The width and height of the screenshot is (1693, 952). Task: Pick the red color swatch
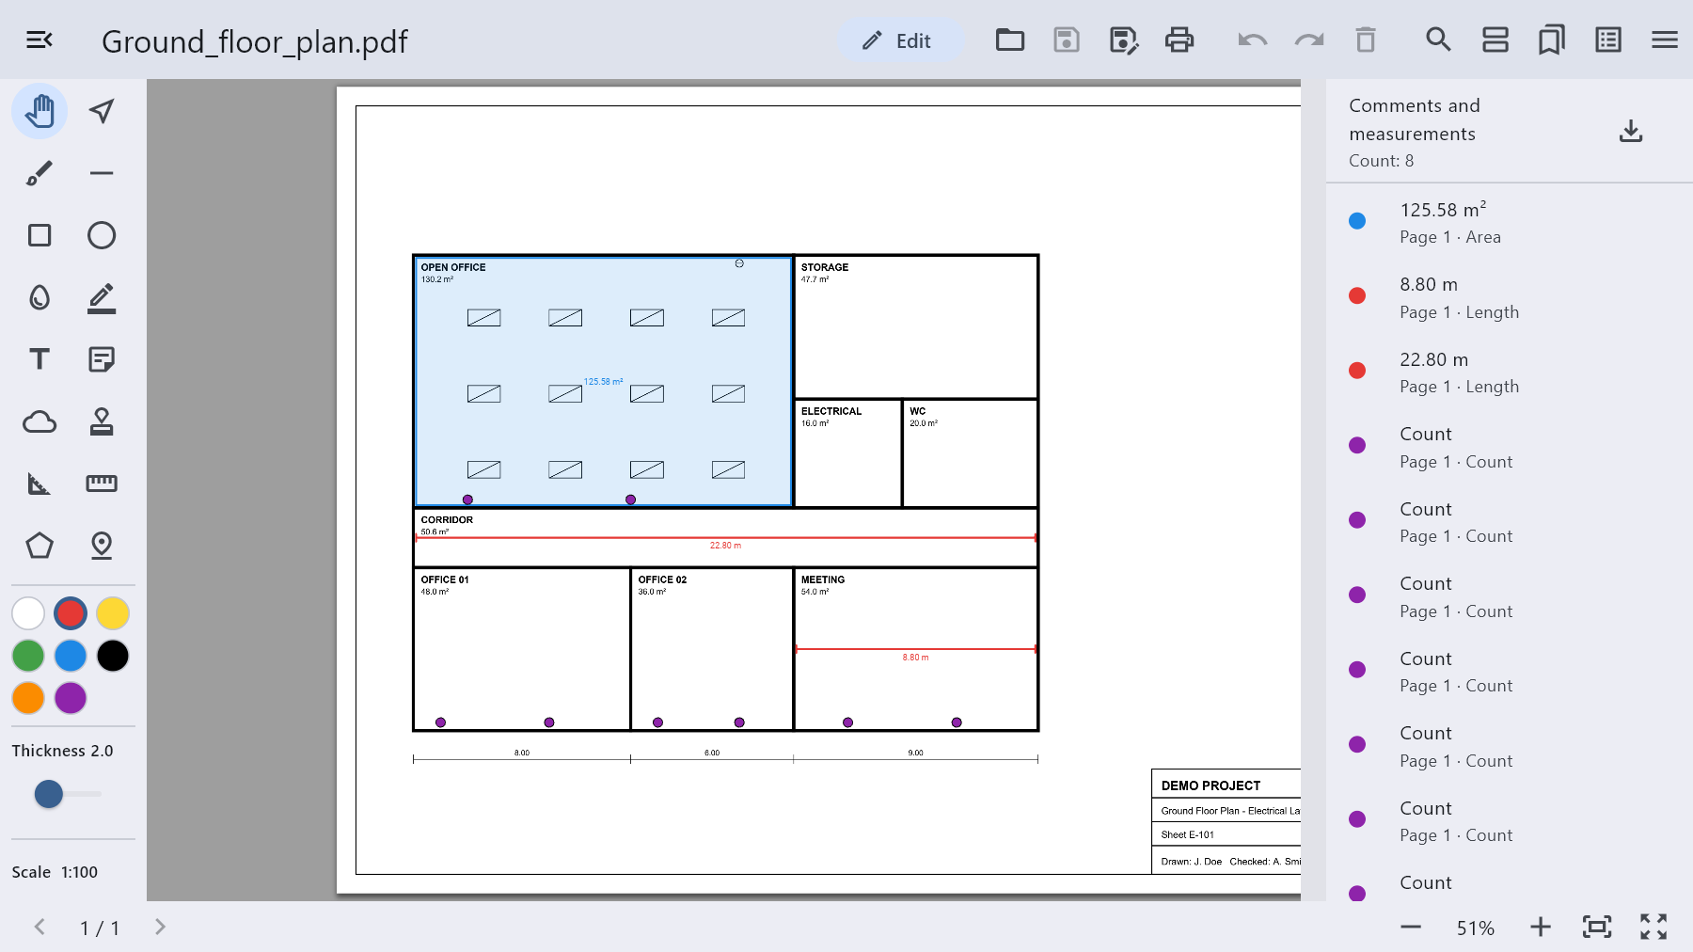click(71, 613)
